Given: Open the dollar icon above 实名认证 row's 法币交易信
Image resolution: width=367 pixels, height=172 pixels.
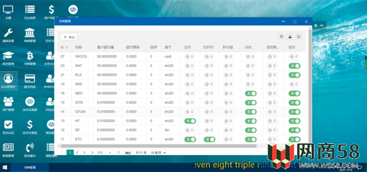Looking at the screenshot, I should 30,127.
